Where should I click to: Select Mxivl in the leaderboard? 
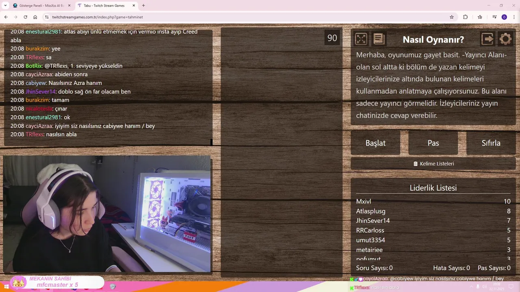tap(364, 201)
